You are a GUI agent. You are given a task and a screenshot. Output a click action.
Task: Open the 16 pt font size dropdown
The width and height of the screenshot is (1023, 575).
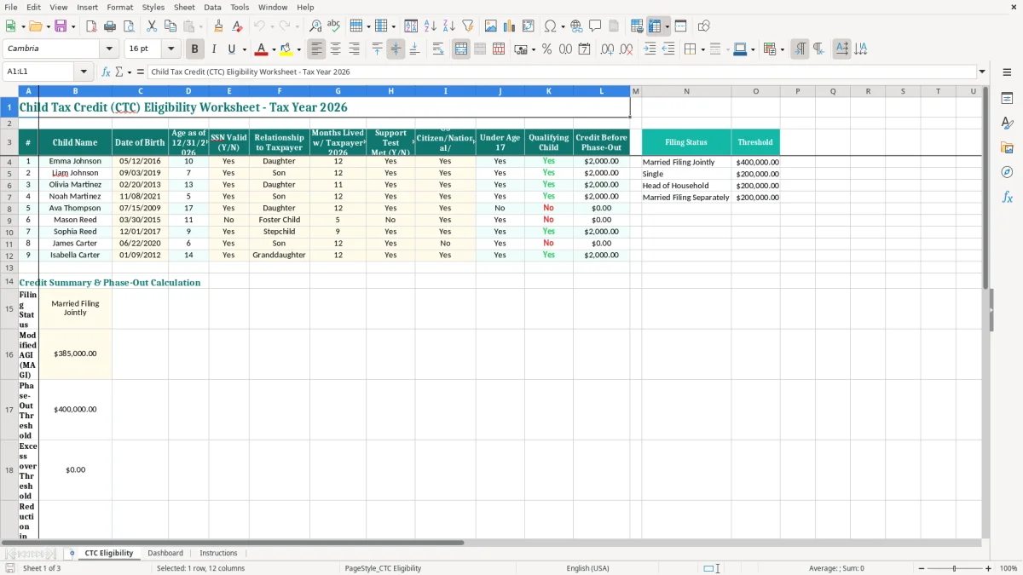(171, 49)
